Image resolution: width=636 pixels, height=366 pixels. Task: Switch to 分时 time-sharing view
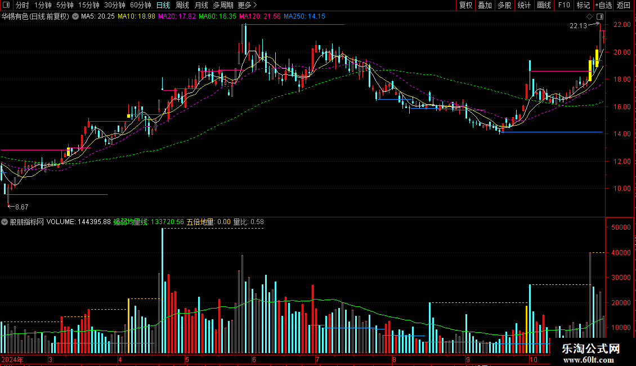[23, 5]
